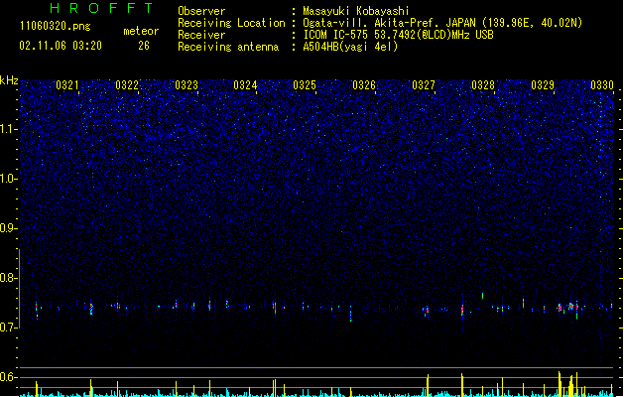This screenshot has width=624, height=397.
Task: Click the HROFFT title text
Action: click(102, 8)
